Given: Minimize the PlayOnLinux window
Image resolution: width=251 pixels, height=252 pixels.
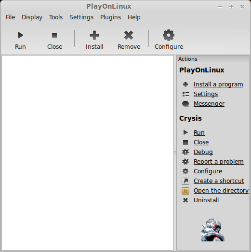Looking at the screenshot, I should (220, 7).
